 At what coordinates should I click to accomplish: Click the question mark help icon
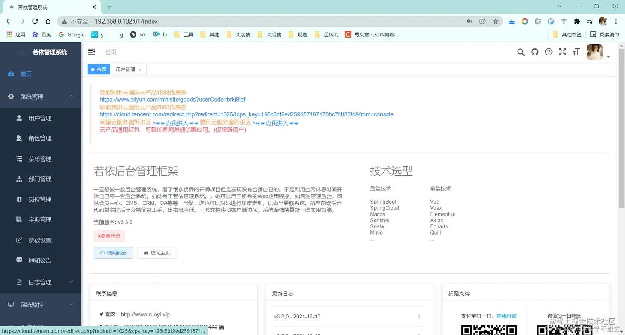pos(549,52)
